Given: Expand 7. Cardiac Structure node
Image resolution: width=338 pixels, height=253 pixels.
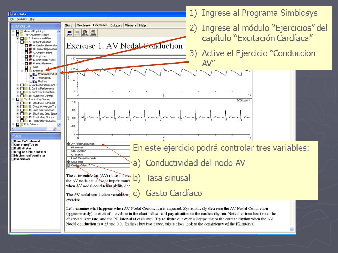Looking at the screenshot, I should tap(18, 85).
